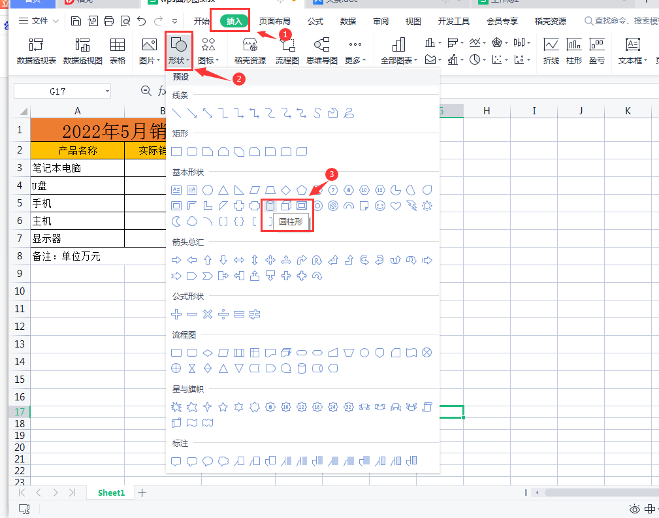Open the 开发工具 Developer tab
Screen dimensions: 659x518
[454, 21]
